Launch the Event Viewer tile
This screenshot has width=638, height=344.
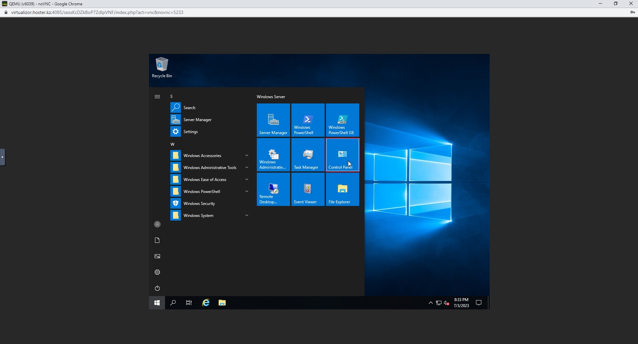point(308,189)
